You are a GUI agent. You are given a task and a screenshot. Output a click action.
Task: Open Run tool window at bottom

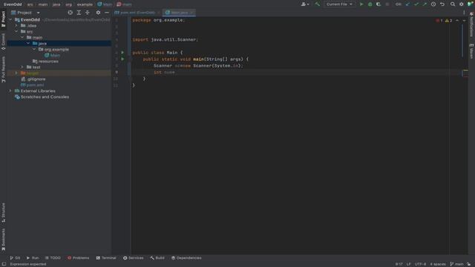click(33, 258)
